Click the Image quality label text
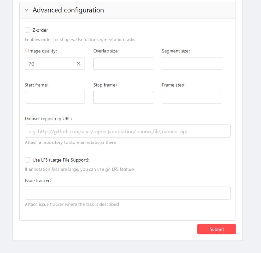This screenshot has height=253, width=261. pos(42,51)
